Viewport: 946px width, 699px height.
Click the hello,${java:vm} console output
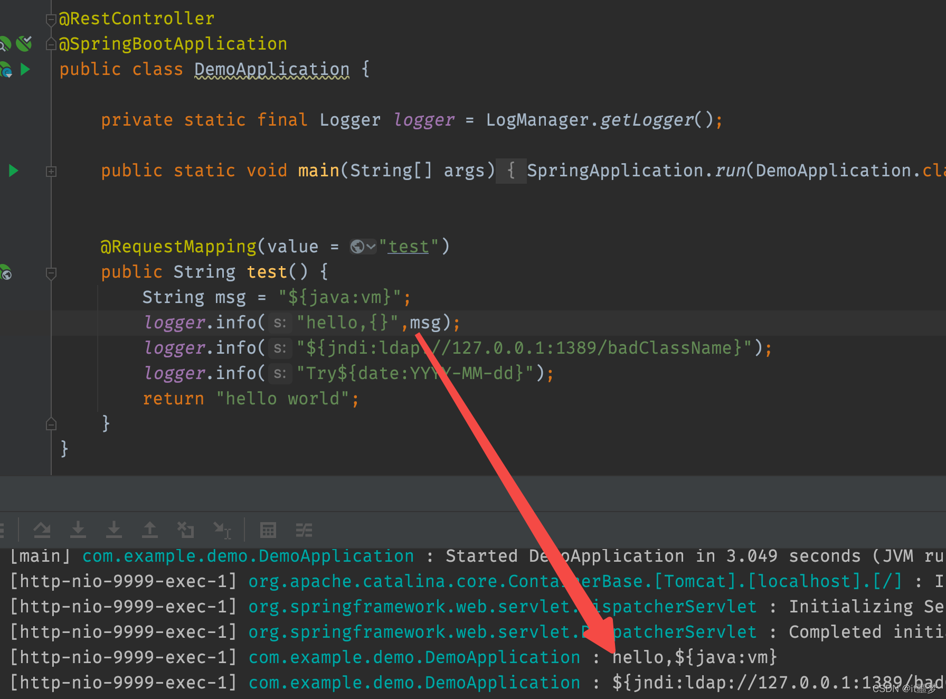click(695, 657)
